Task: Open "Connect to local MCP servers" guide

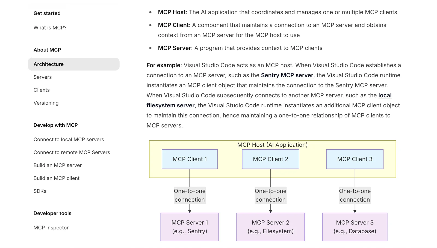Action: (x=69, y=140)
